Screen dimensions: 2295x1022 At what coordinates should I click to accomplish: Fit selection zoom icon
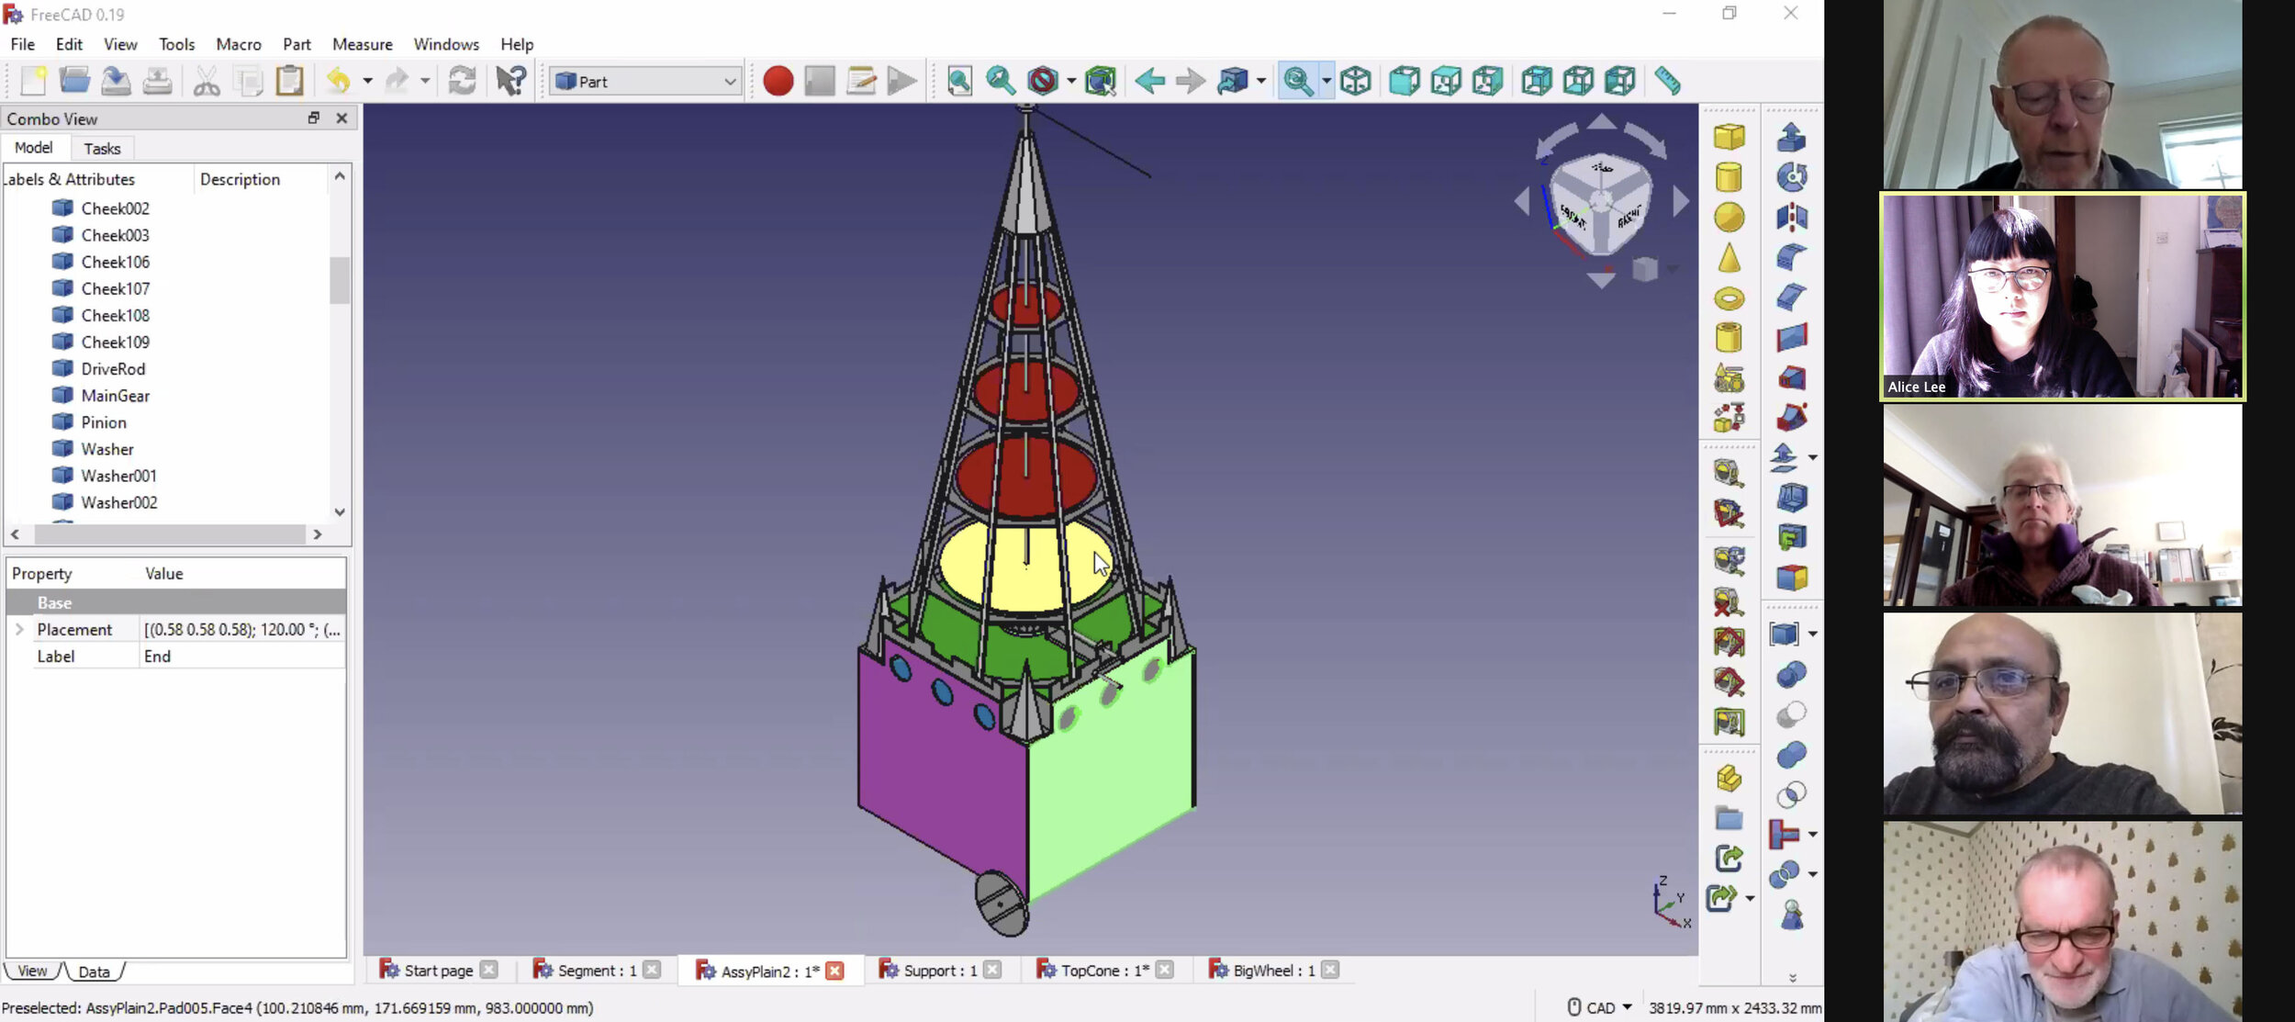click(1001, 81)
